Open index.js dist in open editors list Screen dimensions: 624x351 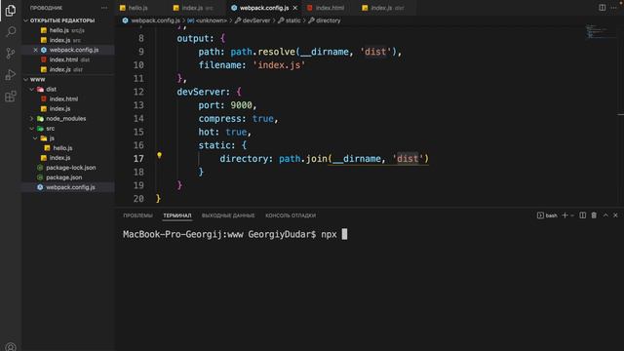pos(68,69)
